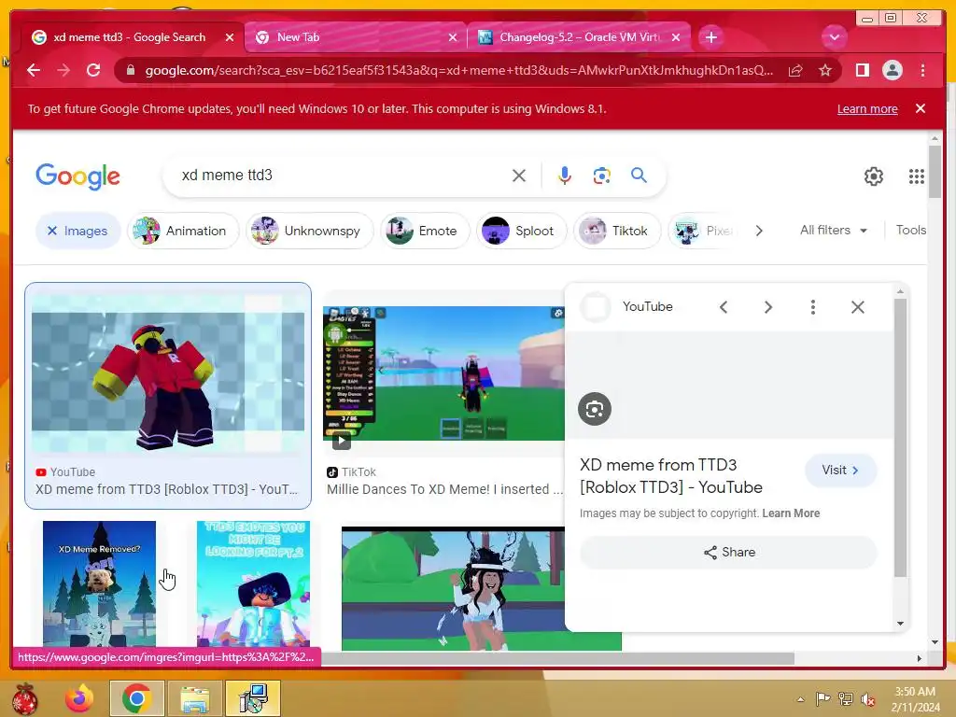This screenshot has width=956, height=717.
Task: Open File Explorer from the taskbar
Action: coord(194,698)
